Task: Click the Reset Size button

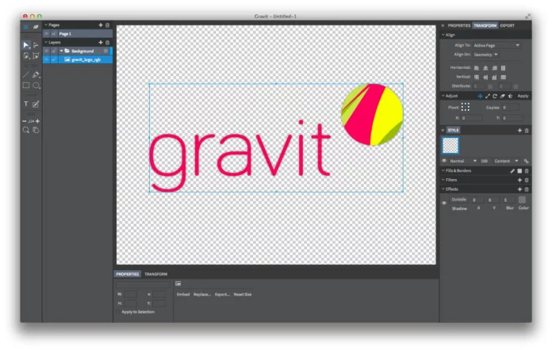Action: (x=243, y=295)
